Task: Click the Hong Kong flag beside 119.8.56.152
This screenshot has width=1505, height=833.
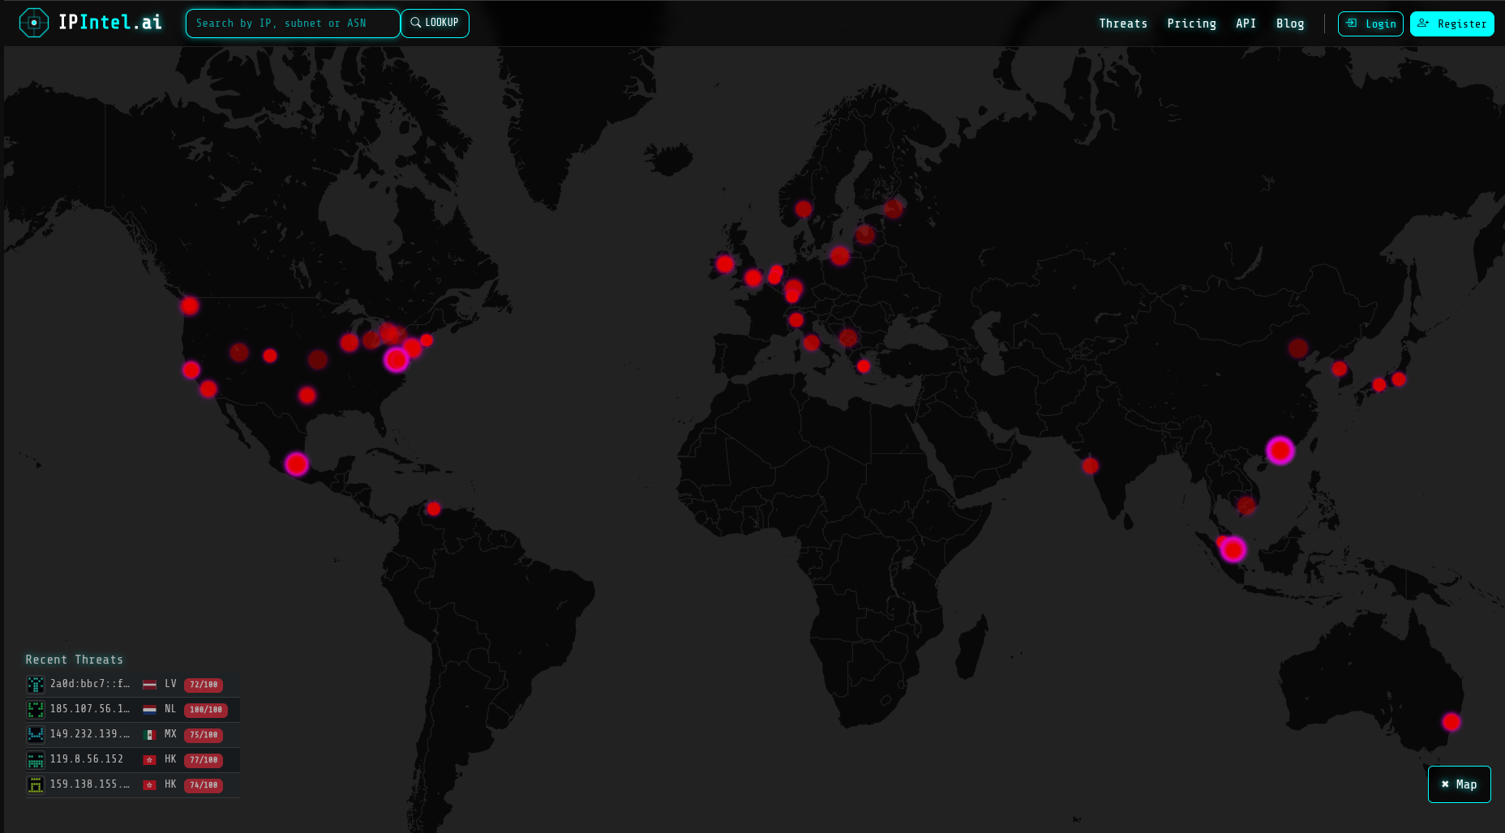Action: tap(149, 759)
